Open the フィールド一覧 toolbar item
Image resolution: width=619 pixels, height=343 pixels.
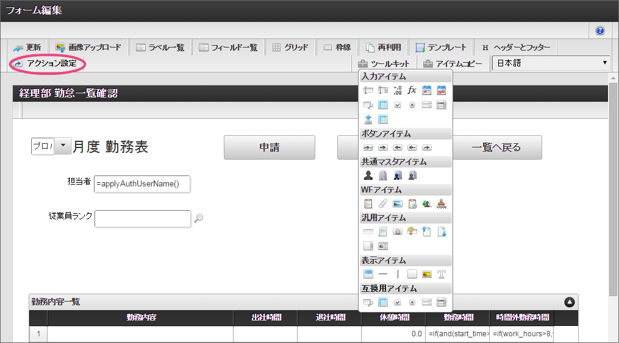pos(228,48)
